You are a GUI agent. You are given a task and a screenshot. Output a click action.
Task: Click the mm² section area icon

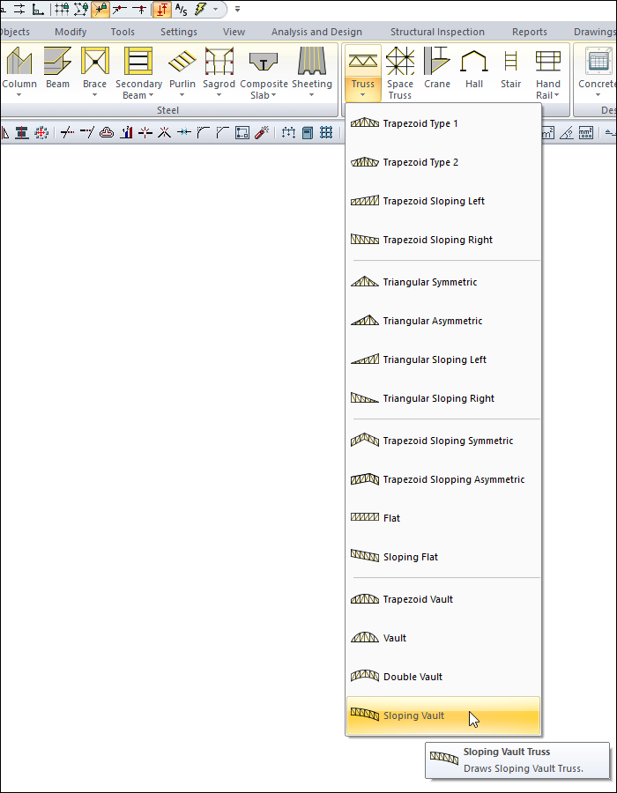(x=585, y=132)
